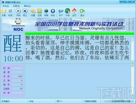The height and width of the screenshot is (104, 136).
Task: Click the 错误 error count field
Action: click(17, 85)
